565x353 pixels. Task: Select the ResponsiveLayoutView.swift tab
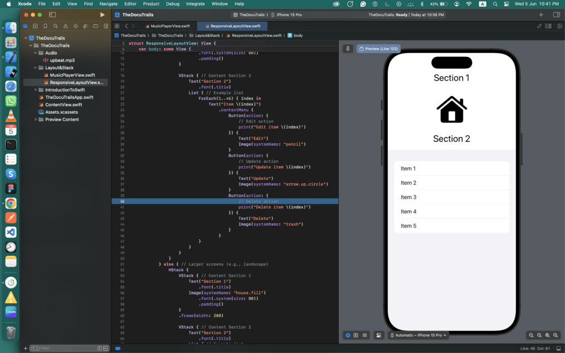232,26
